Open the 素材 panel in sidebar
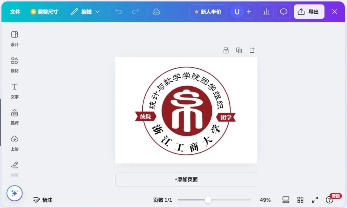Viewport: 347px width, 208px height. pos(14,65)
